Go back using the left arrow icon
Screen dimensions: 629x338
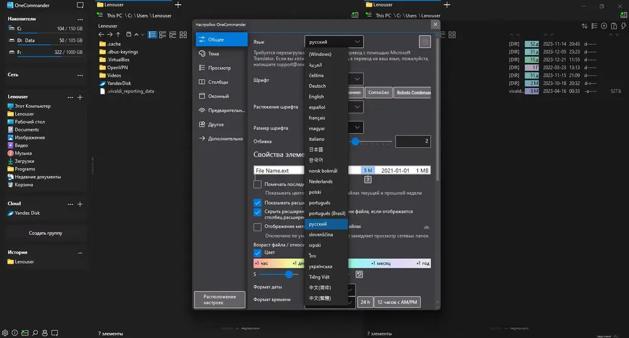click(101, 35)
